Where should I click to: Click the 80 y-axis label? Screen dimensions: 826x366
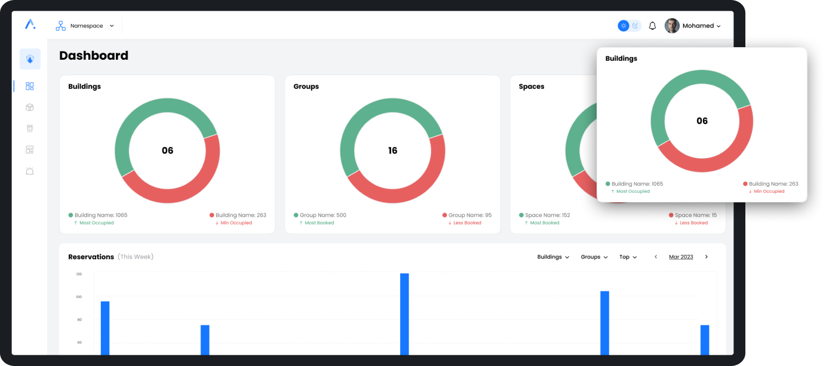coord(79,320)
